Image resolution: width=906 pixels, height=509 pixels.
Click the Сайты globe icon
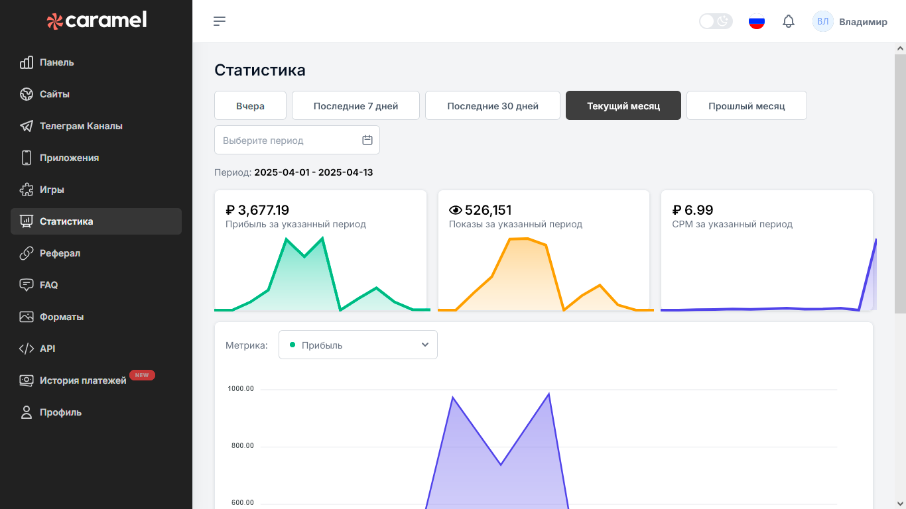(x=27, y=94)
